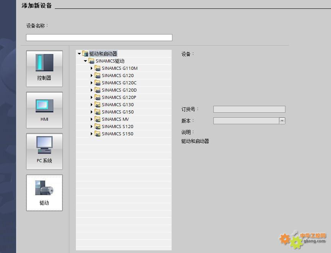Expand the SINAMICS G120C node

point(92,83)
